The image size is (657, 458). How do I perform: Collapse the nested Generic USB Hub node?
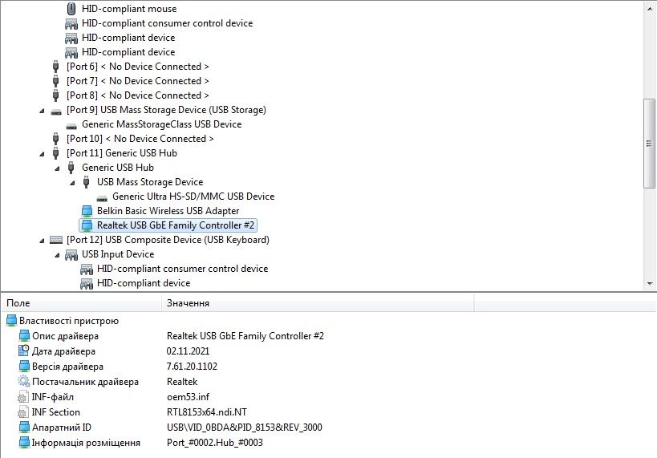(58, 168)
